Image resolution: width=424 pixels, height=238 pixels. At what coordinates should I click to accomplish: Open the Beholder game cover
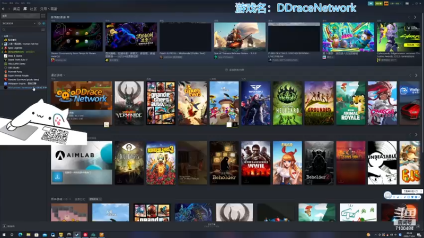click(224, 163)
